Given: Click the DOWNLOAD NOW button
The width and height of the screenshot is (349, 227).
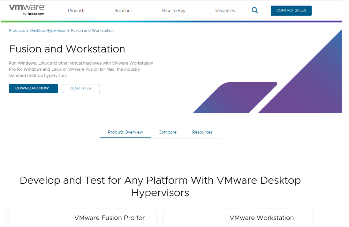Looking at the screenshot, I should coord(33,88).
